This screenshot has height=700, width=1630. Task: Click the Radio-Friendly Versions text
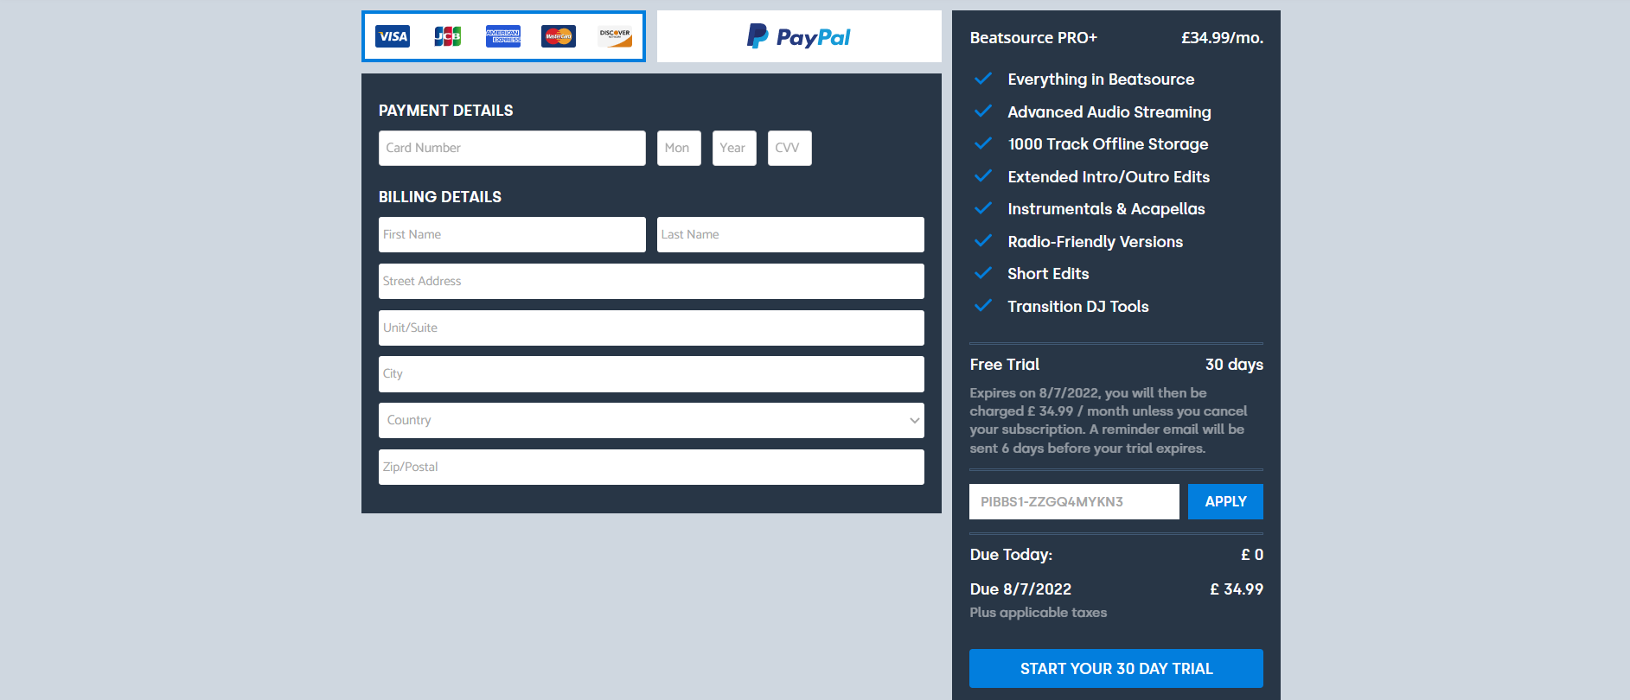[1096, 242]
